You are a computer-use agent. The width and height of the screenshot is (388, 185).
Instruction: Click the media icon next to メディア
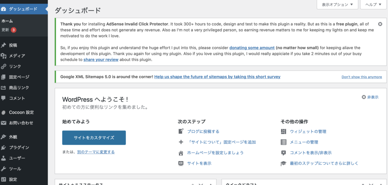(x=3, y=56)
